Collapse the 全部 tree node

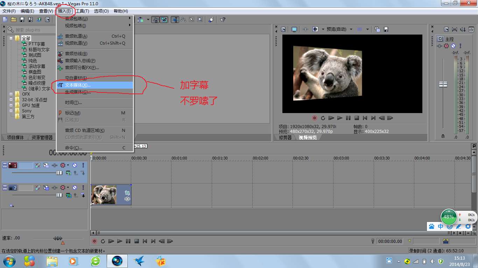[11, 38]
